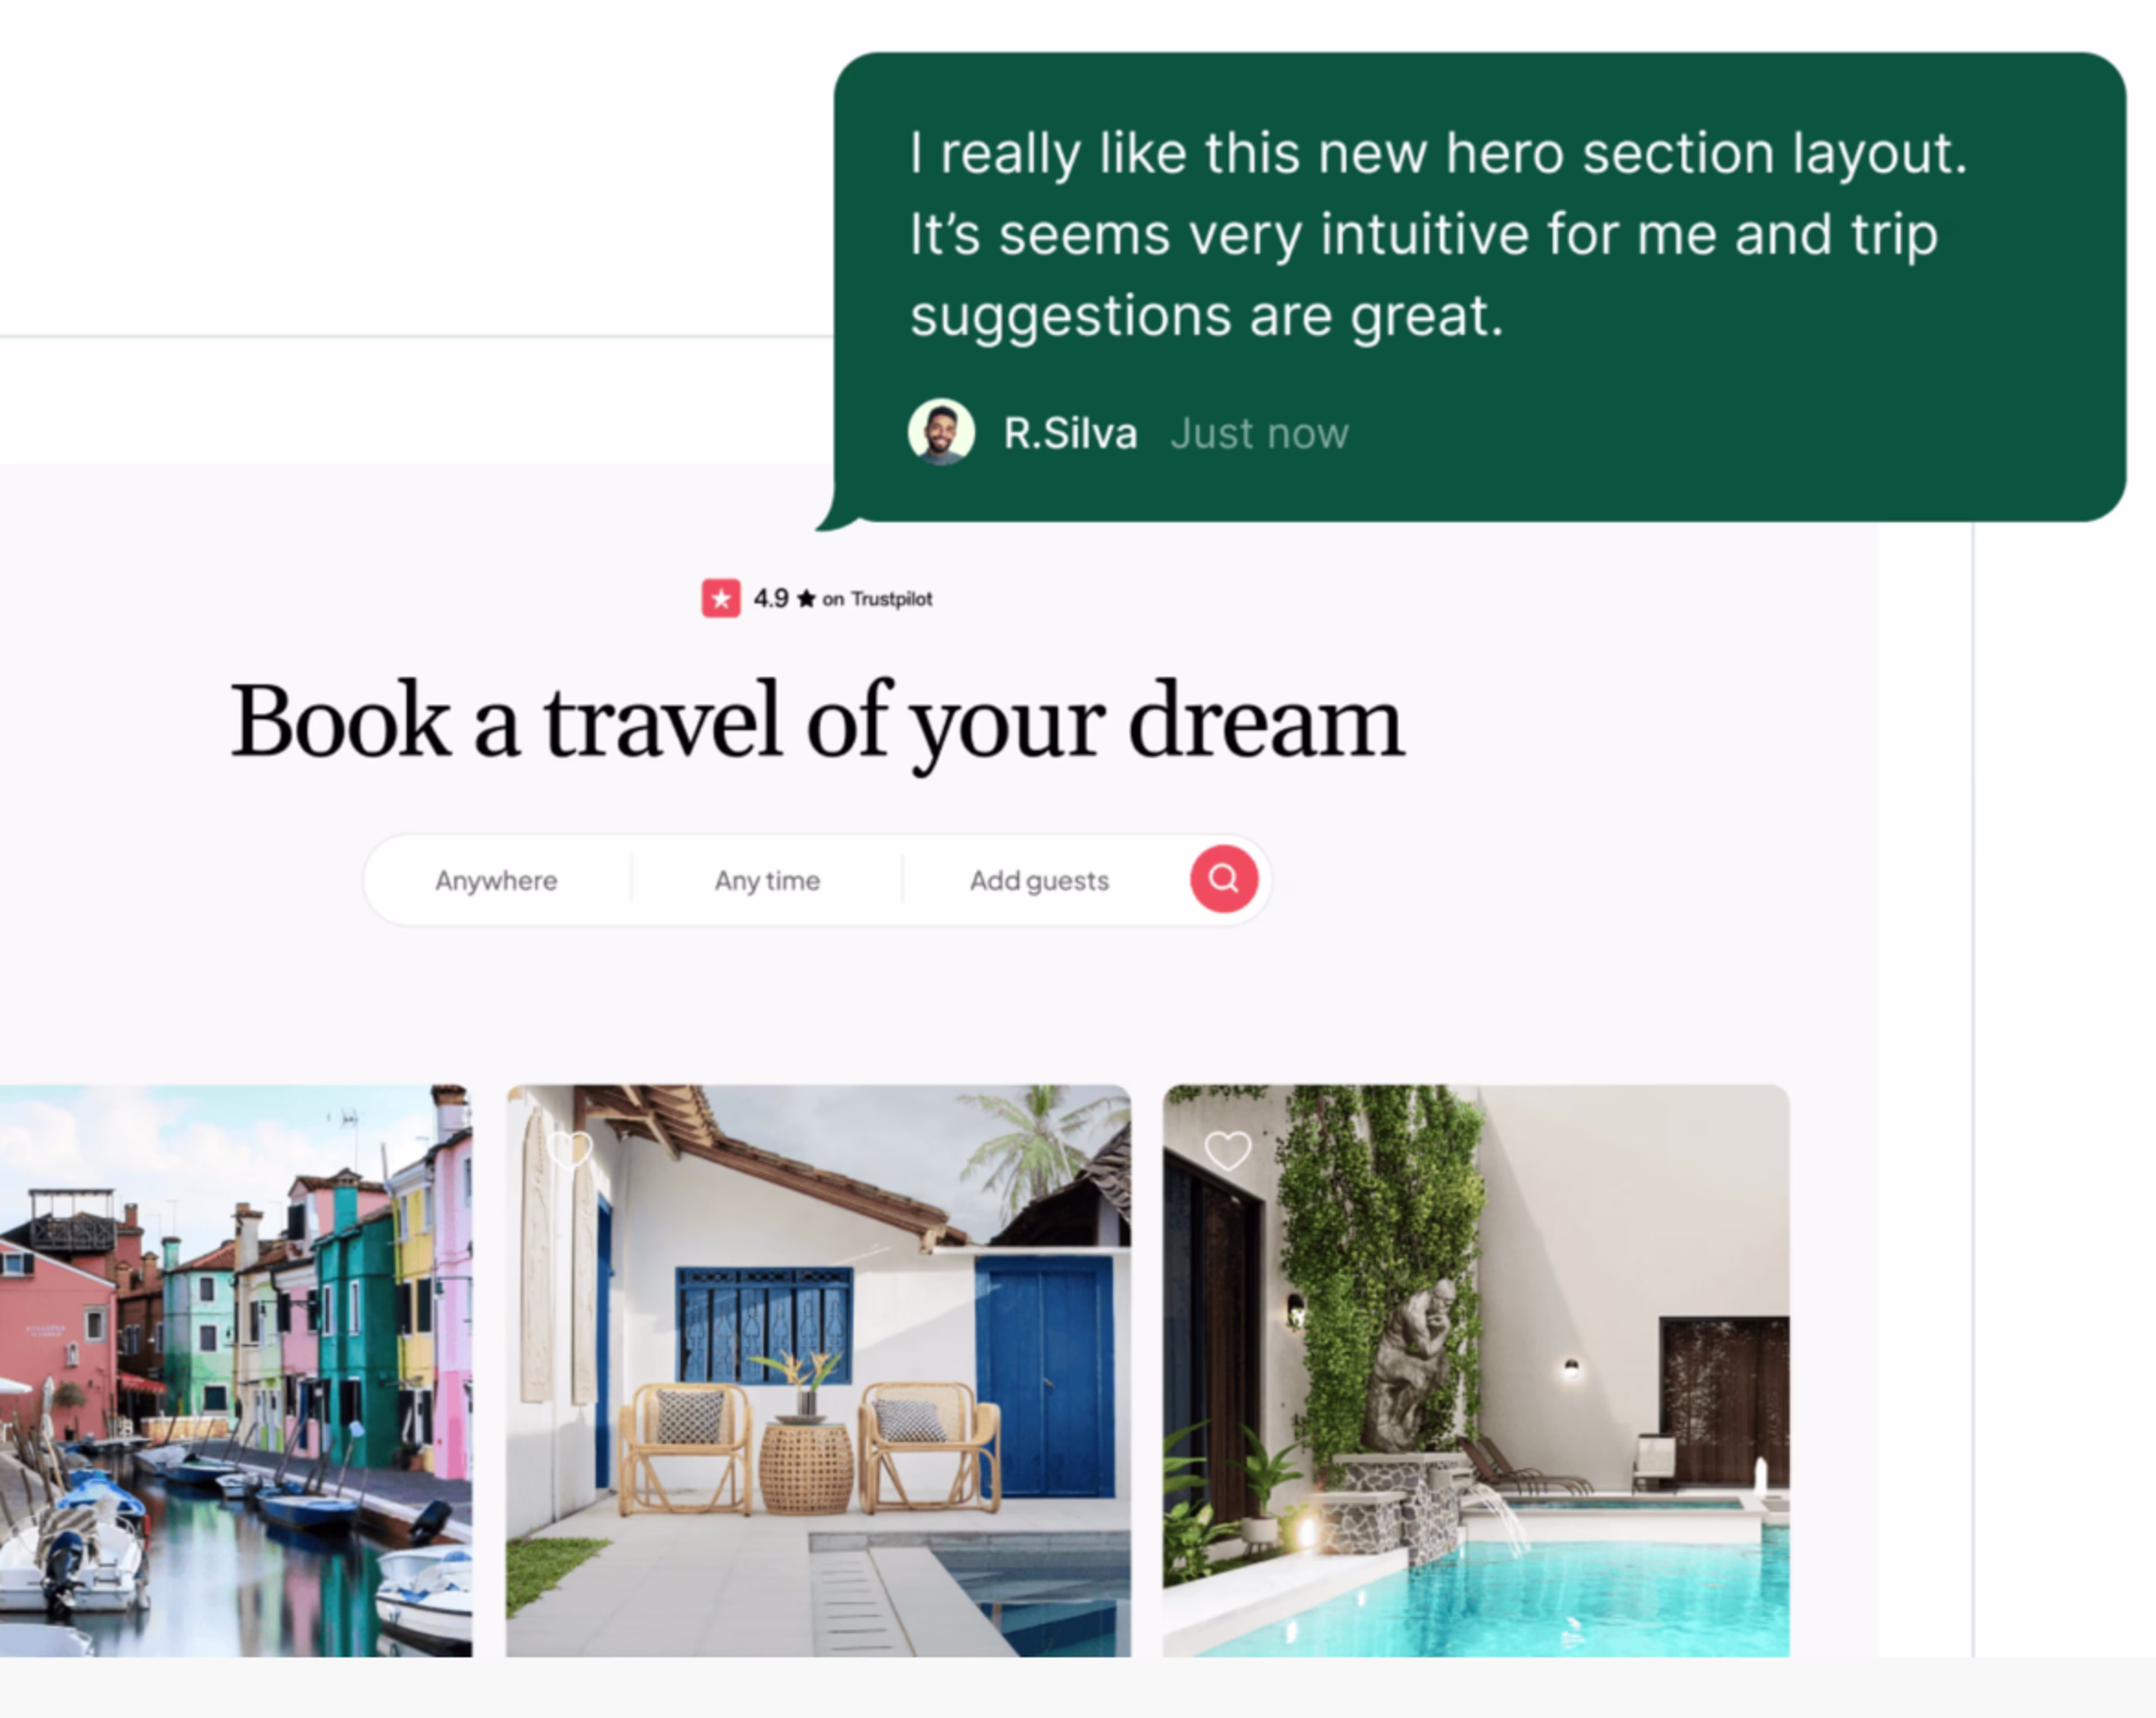The width and height of the screenshot is (2156, 1718).
Task: Open the colorful canal houses photo
Action: click(x=236, y=1370)
